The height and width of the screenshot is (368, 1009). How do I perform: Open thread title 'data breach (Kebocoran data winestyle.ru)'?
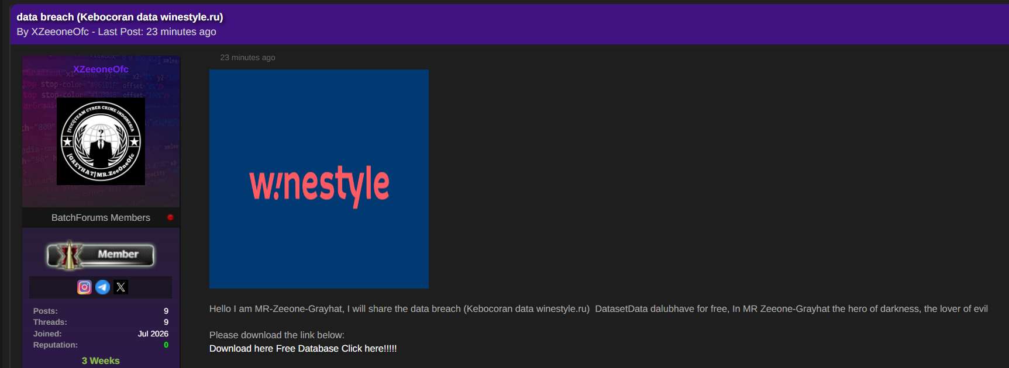click(120, 17)
